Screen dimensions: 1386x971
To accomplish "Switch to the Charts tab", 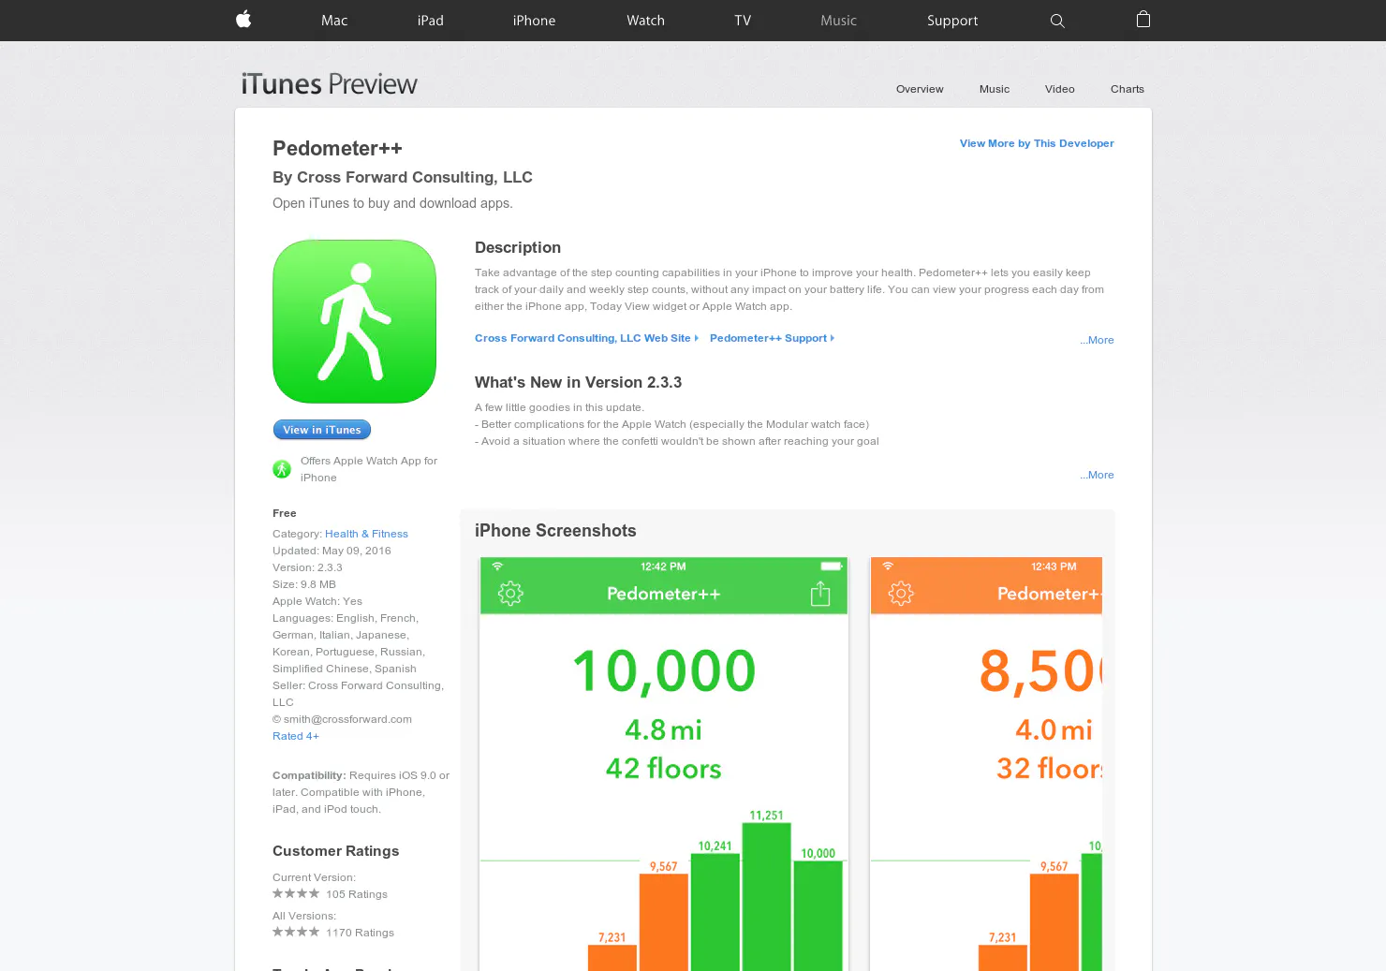I will click(1128, 89).
